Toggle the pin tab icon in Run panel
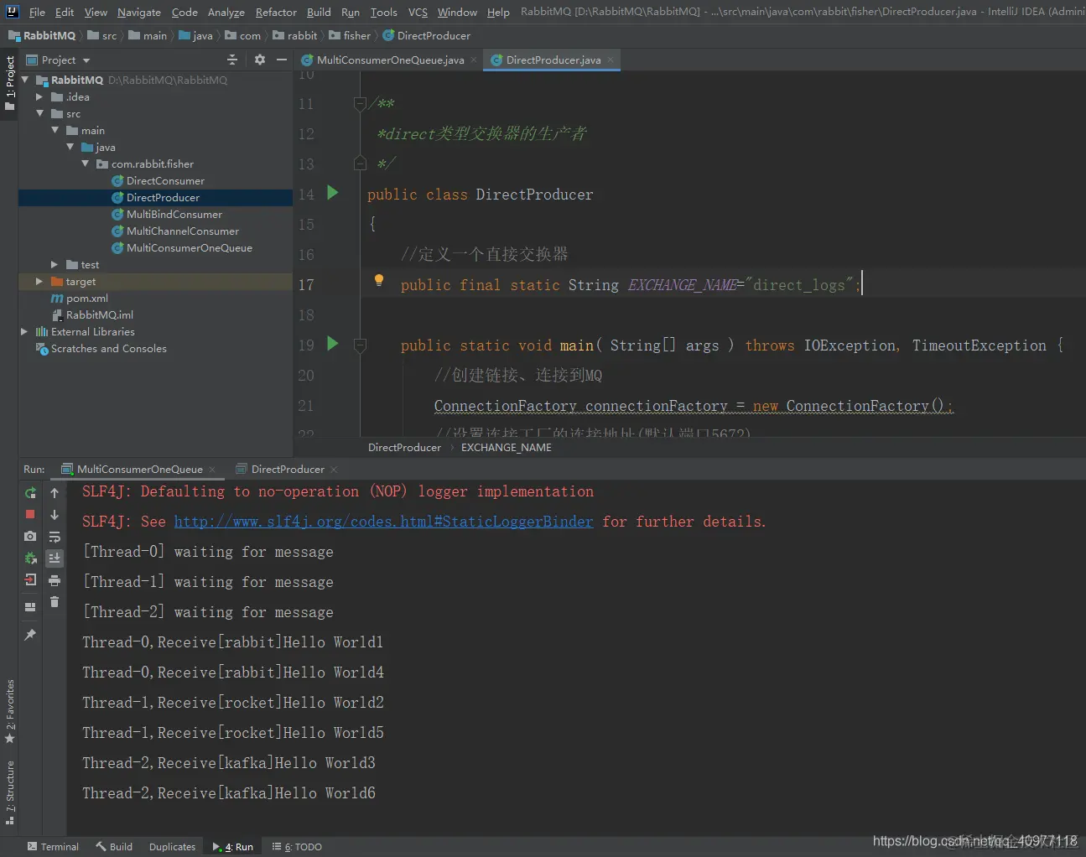 click(x=30, y=635)
